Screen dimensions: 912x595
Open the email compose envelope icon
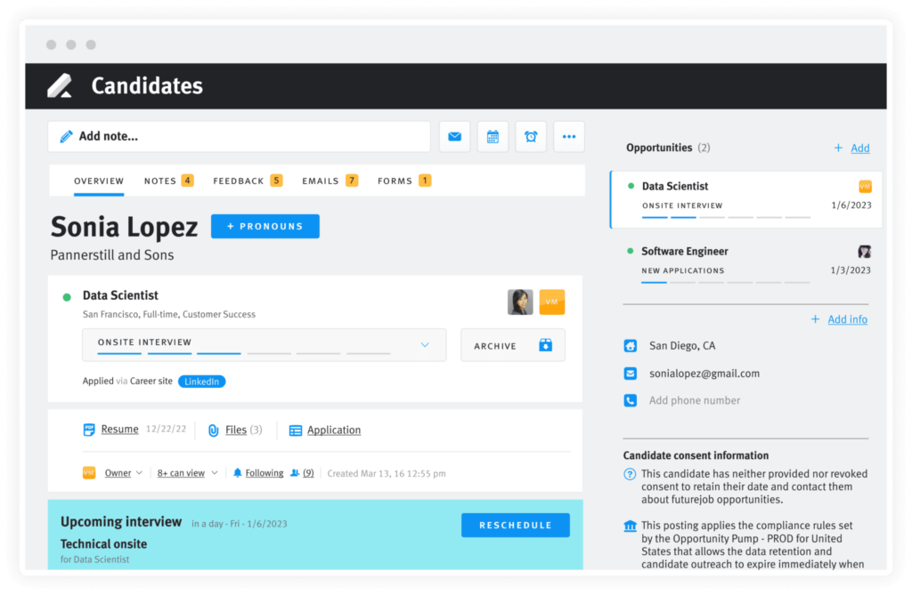[x=455, y=137]
